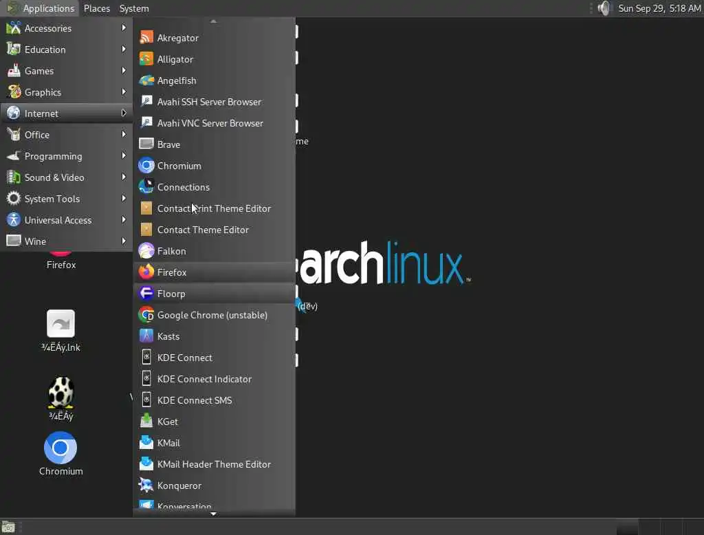This screenshot has height=535, width=704.
Task: Expand the Games submenu arrow
Action: 124,71
